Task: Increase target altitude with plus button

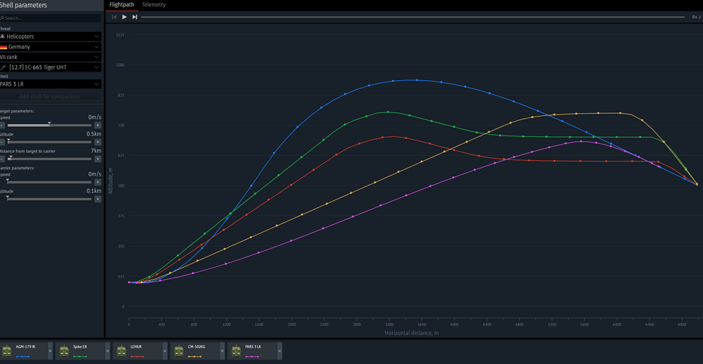Action: (98, 142)
